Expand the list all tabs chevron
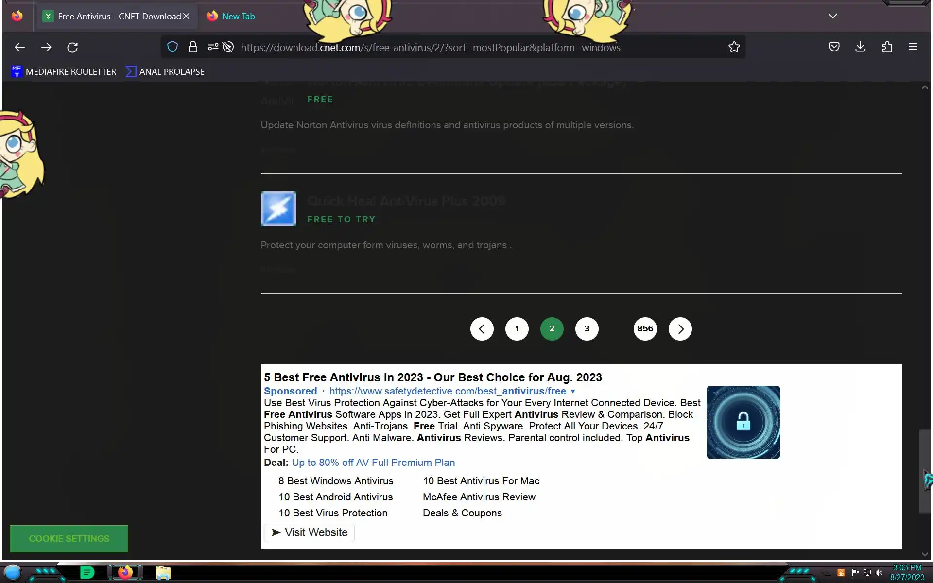The height and width of the screenshot is (583, 933). tap(832, 16)
